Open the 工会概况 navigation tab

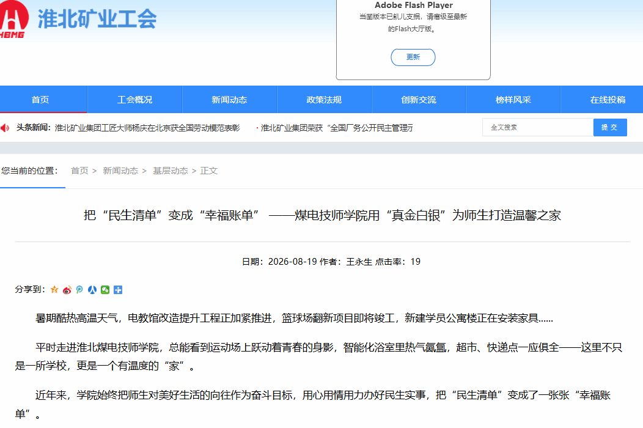pos(134,100)
